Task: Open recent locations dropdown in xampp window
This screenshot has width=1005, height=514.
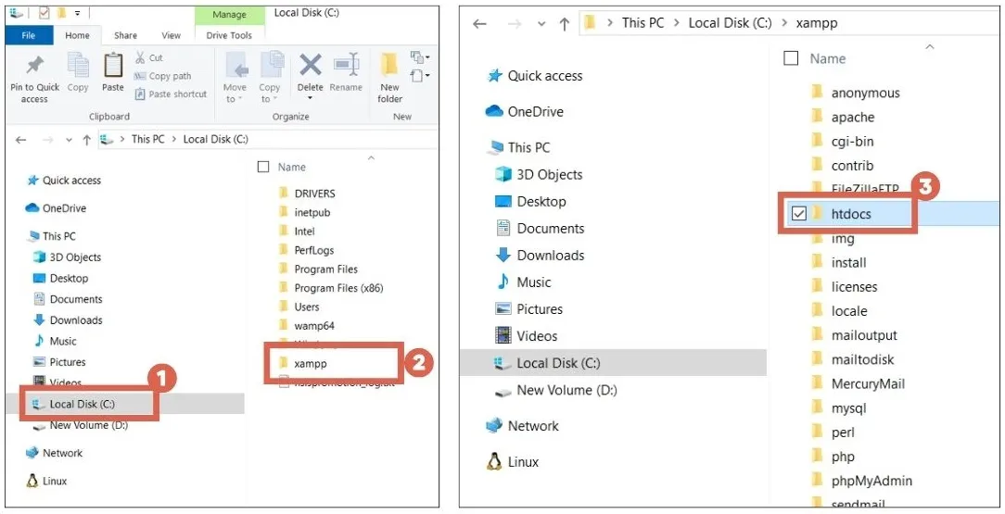Action: (x=541, y=24)
